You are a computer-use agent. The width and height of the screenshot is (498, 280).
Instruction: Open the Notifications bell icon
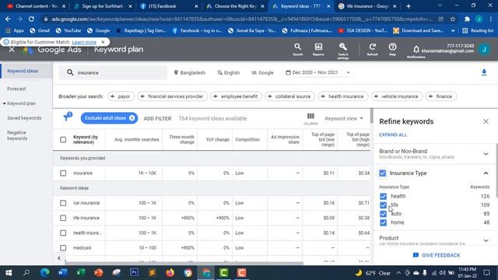[416, 49]
